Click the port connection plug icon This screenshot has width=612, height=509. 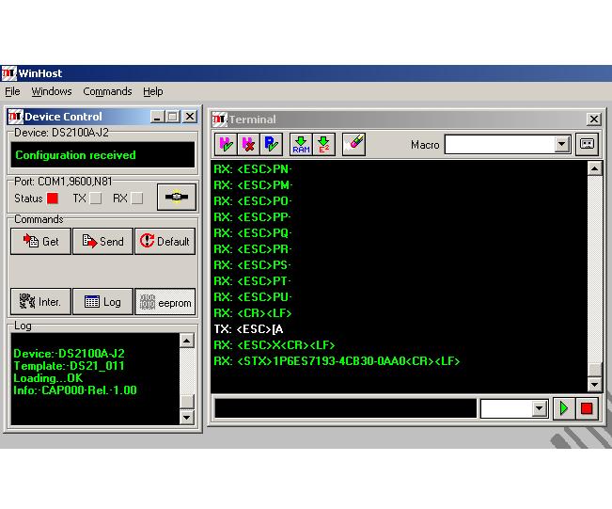[176, 199]
